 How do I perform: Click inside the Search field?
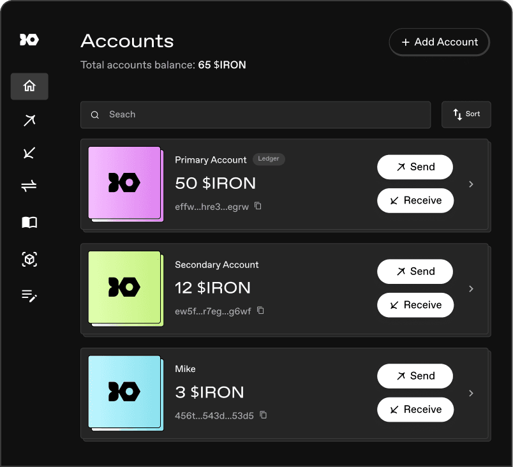[x=255, y=115]
